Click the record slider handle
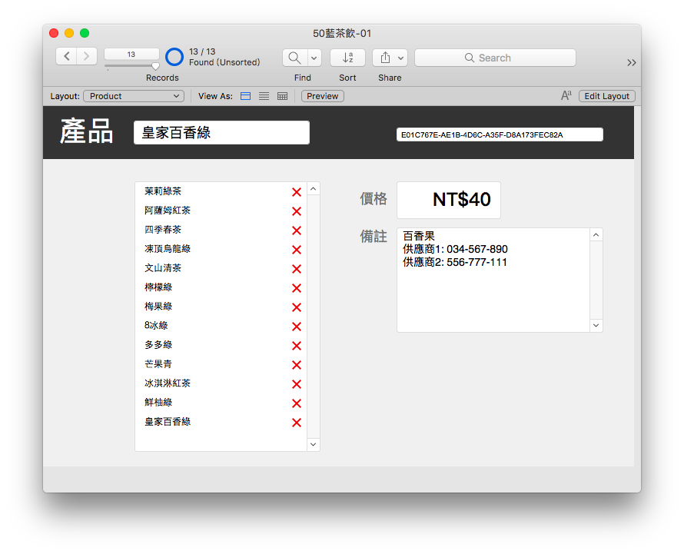The image size is (684, 554). 155,66
